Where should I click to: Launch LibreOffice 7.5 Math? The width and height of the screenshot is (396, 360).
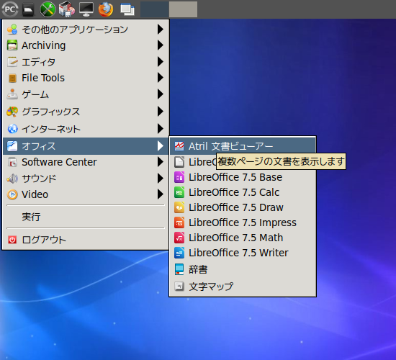click(243, 238)
